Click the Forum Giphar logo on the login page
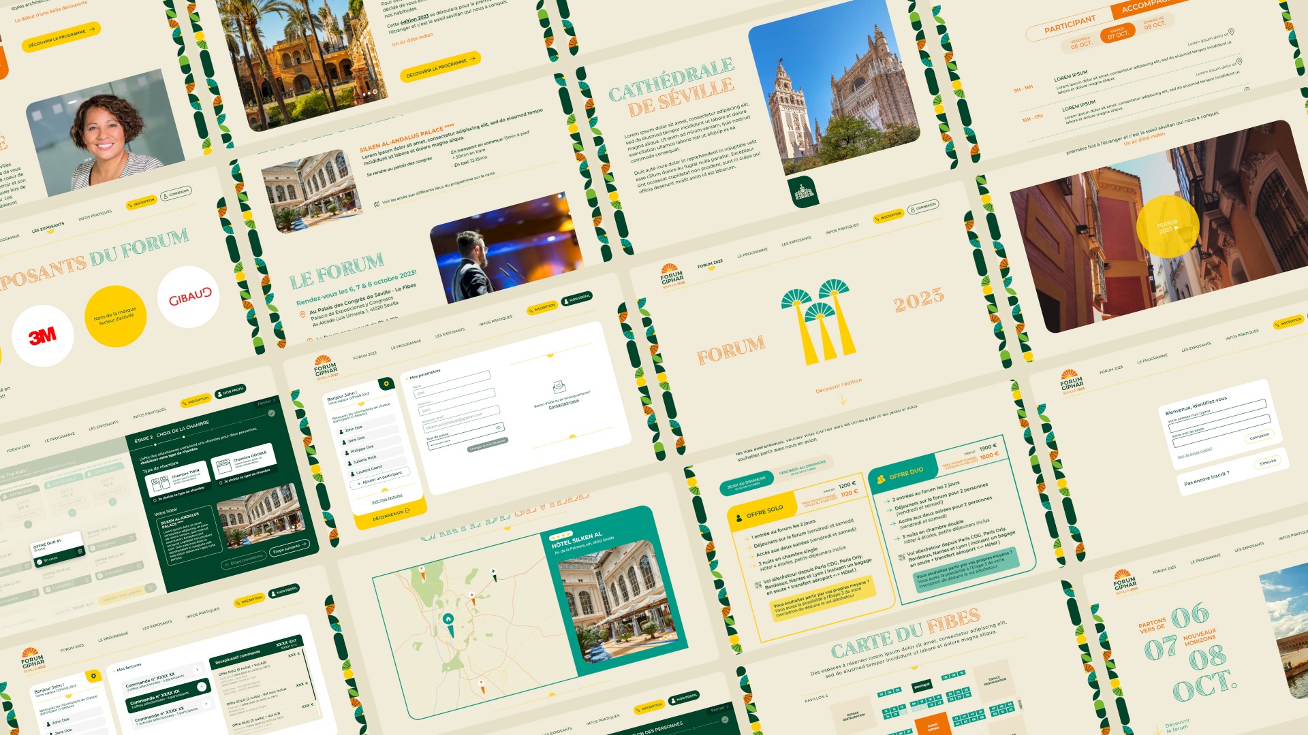Screen dimensions: 1308x735 [x=1072, y=381]
